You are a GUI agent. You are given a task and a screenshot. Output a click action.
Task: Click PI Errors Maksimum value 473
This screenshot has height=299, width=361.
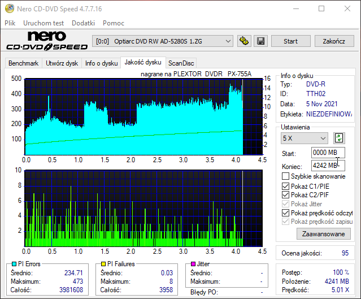pos(78,281)
